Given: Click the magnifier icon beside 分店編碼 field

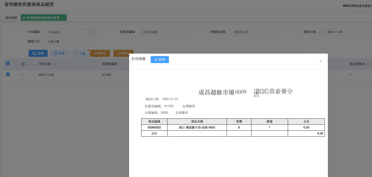Looking at the screenshot, I should [x=91, y=32].
